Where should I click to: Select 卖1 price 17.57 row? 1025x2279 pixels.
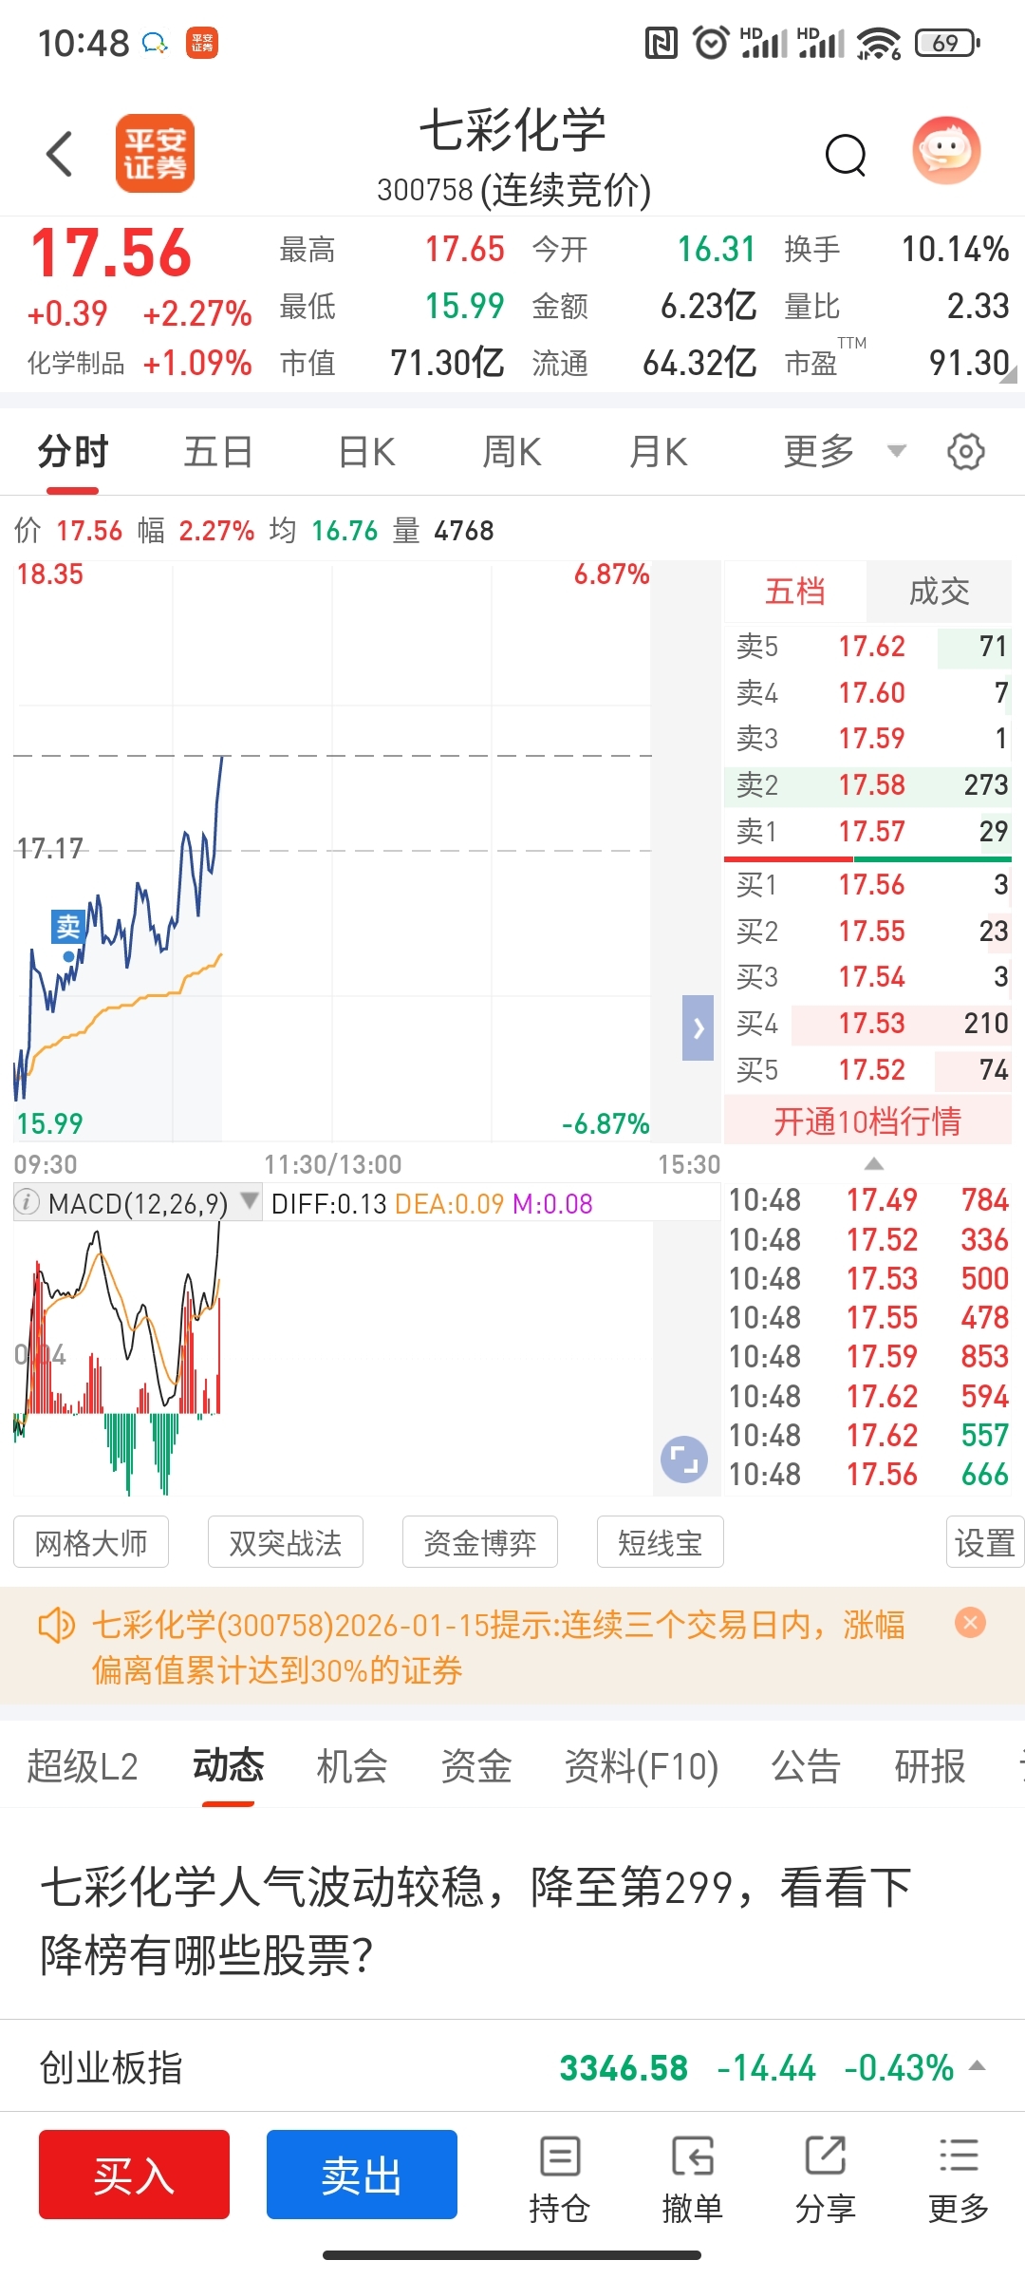coord(867,831)
